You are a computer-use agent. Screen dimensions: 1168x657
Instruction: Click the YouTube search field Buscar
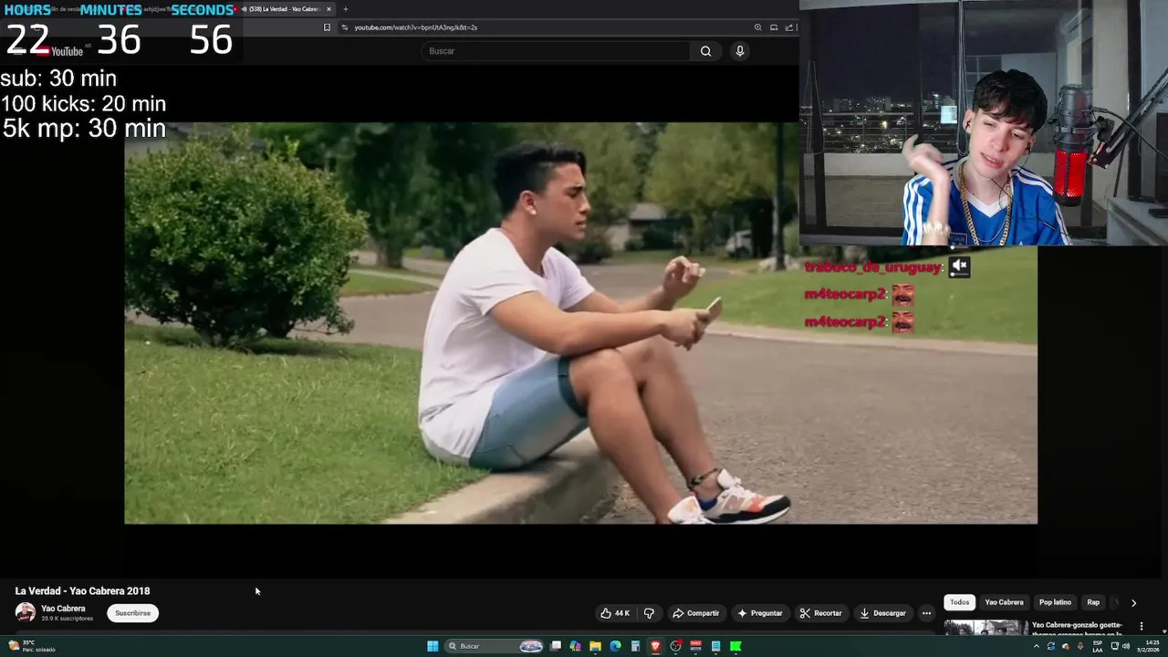pos(555,51)
